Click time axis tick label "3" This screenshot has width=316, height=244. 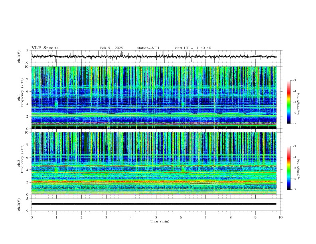point(106,217)
